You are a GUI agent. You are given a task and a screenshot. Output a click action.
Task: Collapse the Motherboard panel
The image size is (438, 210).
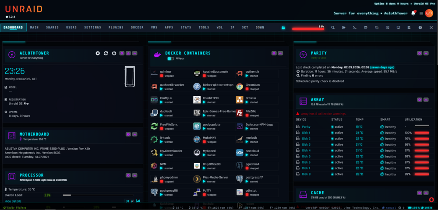click(134, 134)
